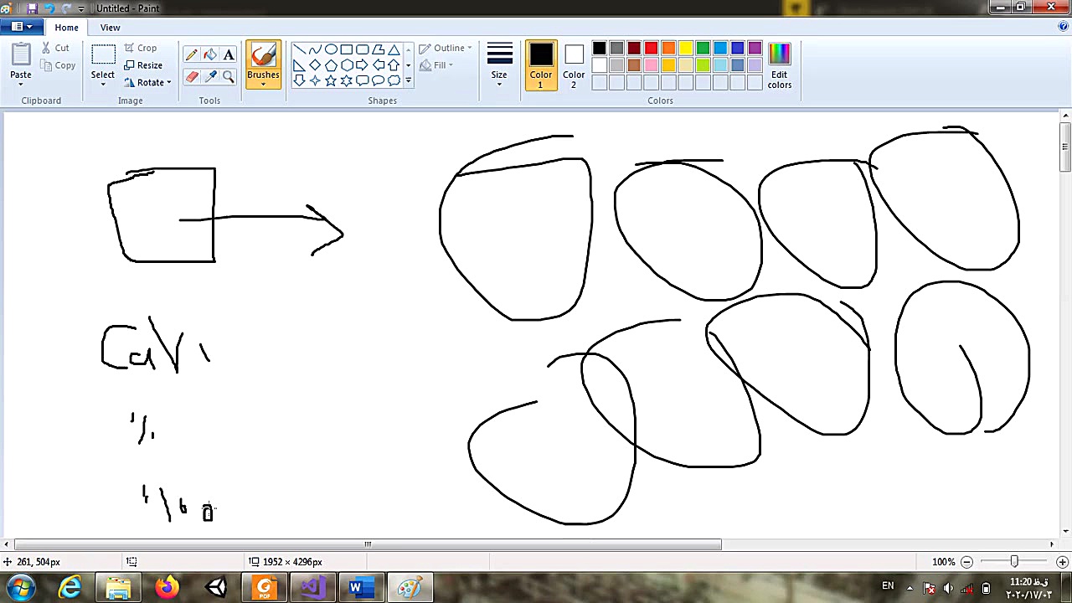Viewport: 1072px width, 603px height.
Task: Select the Fill with color bucket tool
Action: point(210,55)
